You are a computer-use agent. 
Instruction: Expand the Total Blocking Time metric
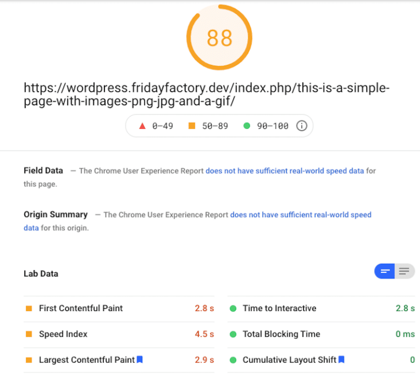pyautogui.click(x=281, y=334)
